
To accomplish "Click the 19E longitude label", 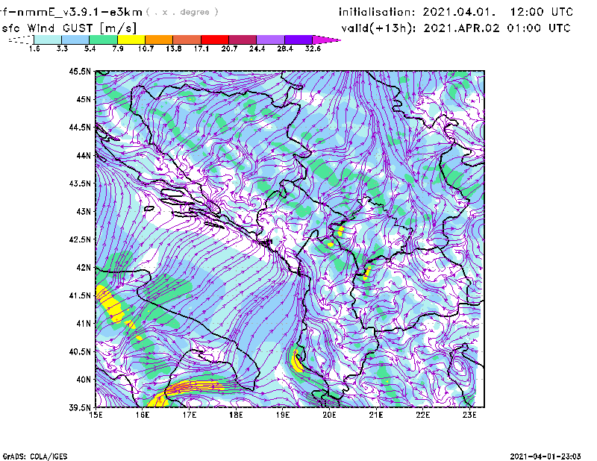I will coord(283,415).
